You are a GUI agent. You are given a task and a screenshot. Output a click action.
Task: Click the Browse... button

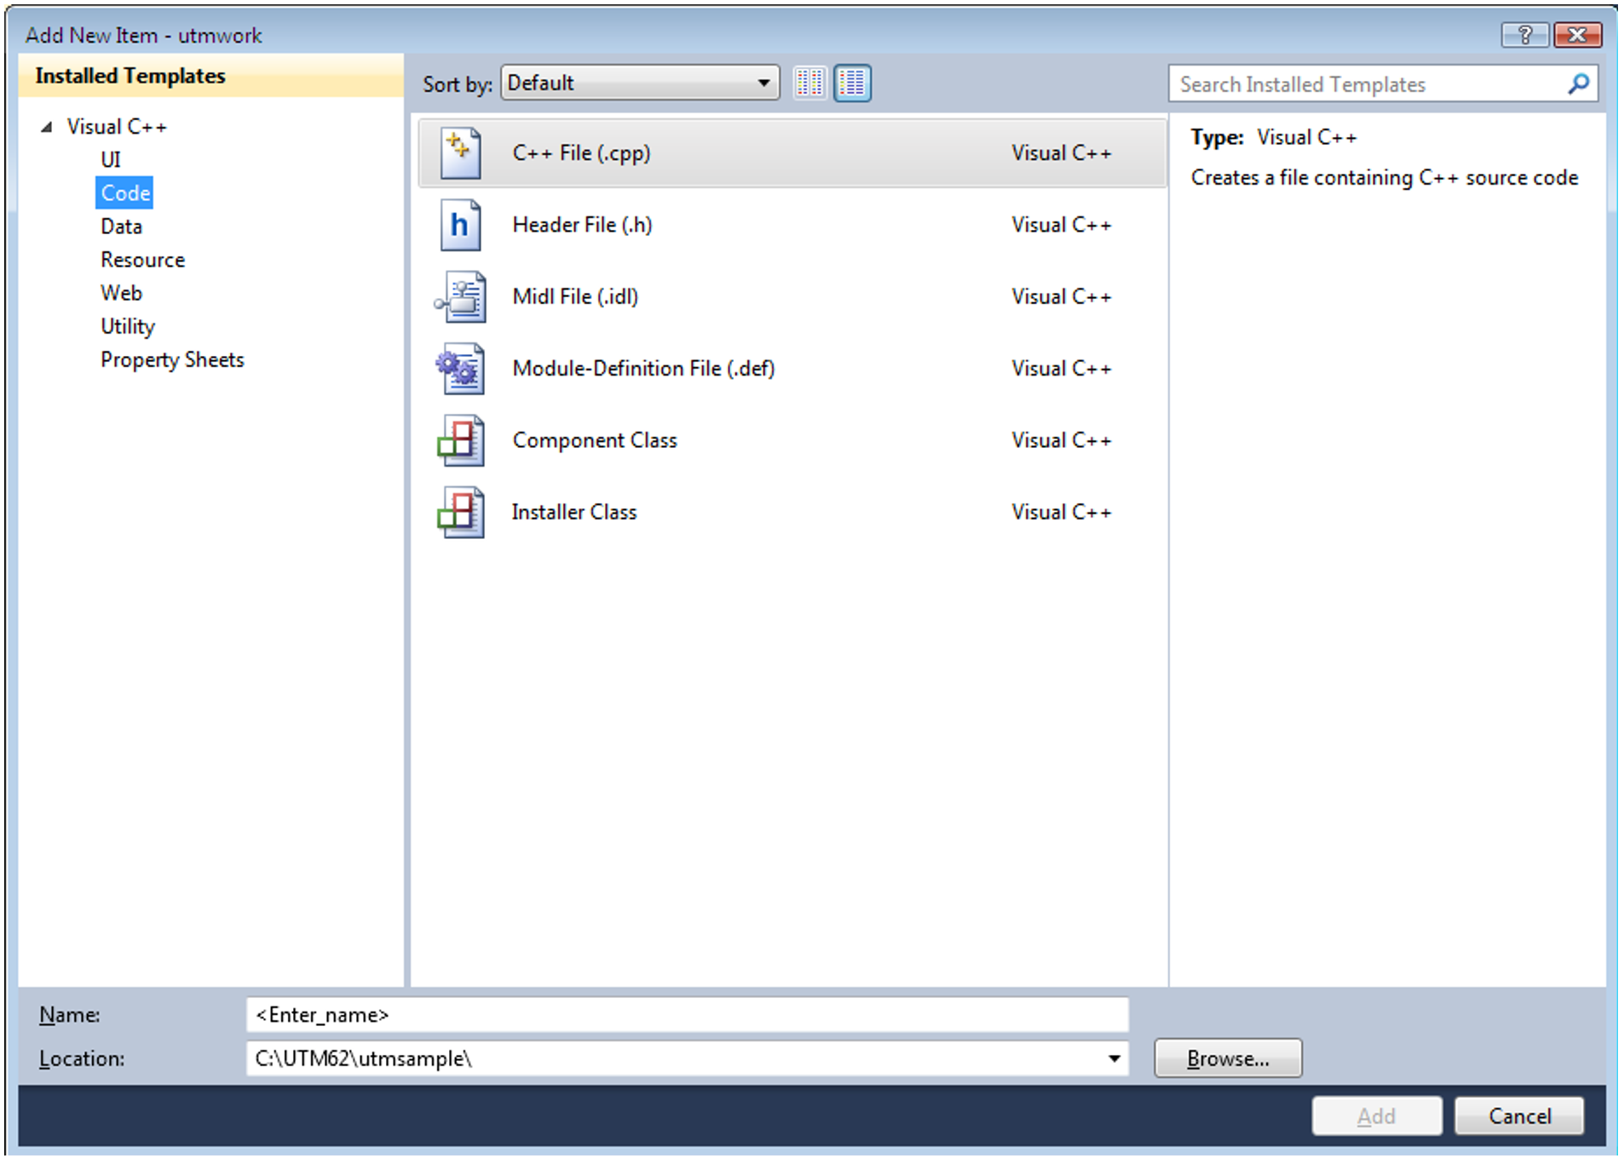[x=1227, y=1058]
